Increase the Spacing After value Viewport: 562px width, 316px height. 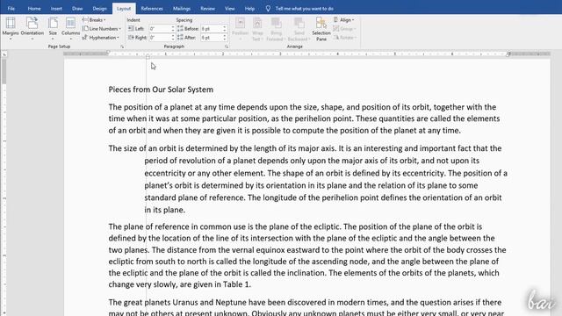pyautogui.click(x=225, y=35)
